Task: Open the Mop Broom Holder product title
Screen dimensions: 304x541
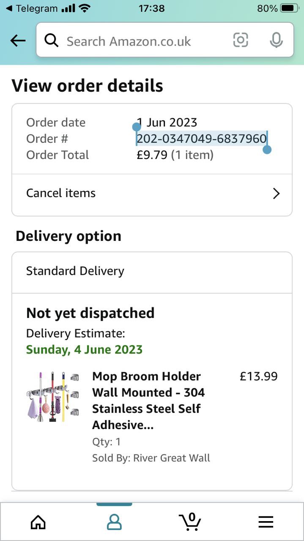Action: 149,400
